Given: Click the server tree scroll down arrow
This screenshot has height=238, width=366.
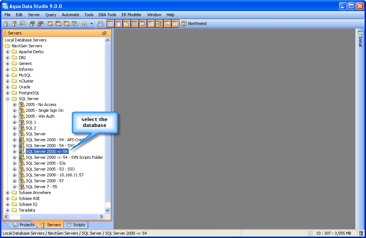Looking at the screenshot, I should pyautogui.click(x=107, y=210).
